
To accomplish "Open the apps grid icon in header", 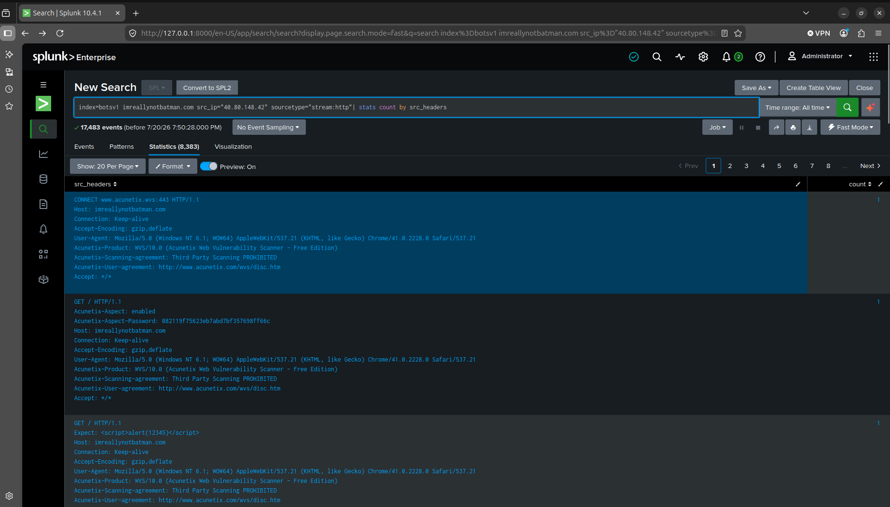I will (x=874, y=57).
